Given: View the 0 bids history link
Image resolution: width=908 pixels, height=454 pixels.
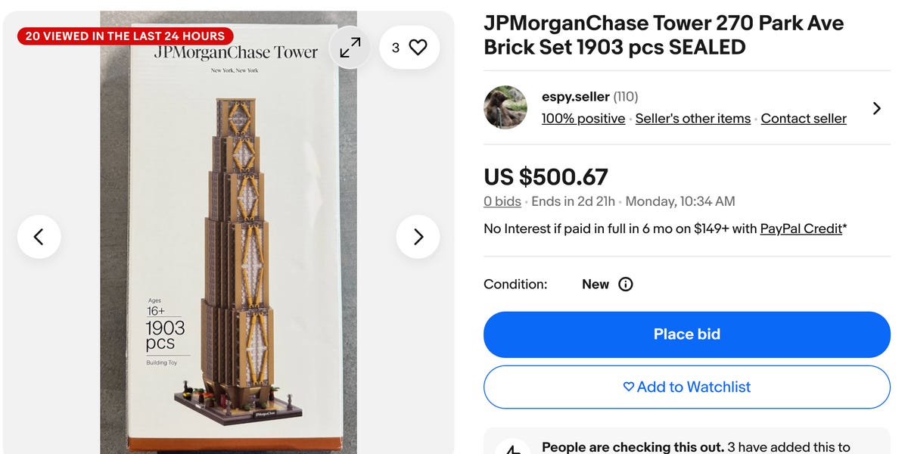Looking at the screenshot, I should pyautogui.click(x=502, y=201).
